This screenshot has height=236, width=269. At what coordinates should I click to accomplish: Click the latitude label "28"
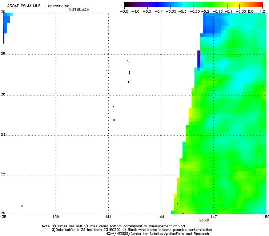(3, 53)
